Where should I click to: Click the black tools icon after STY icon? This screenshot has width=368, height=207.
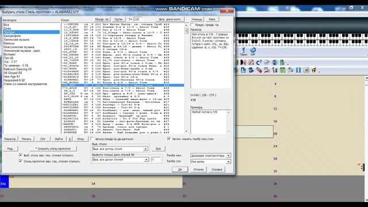coord(275,70)
